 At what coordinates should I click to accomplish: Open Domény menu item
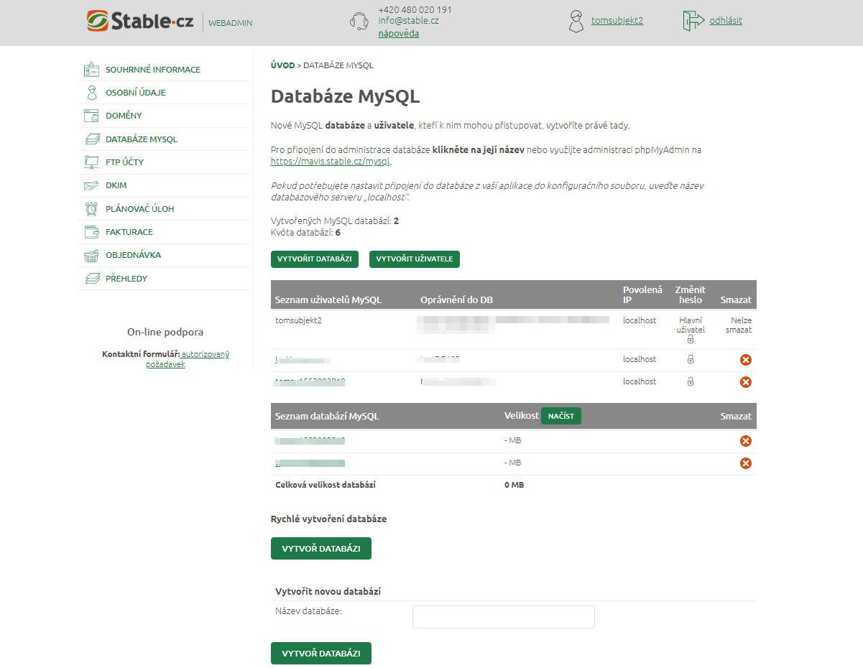click(124, 116)
